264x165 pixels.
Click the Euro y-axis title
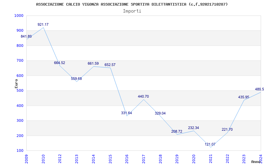16,83
